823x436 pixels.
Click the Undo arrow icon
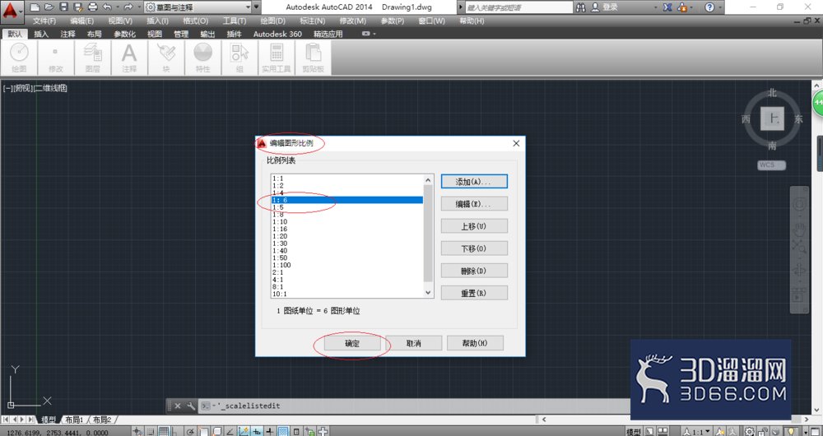tap(108, 7)
